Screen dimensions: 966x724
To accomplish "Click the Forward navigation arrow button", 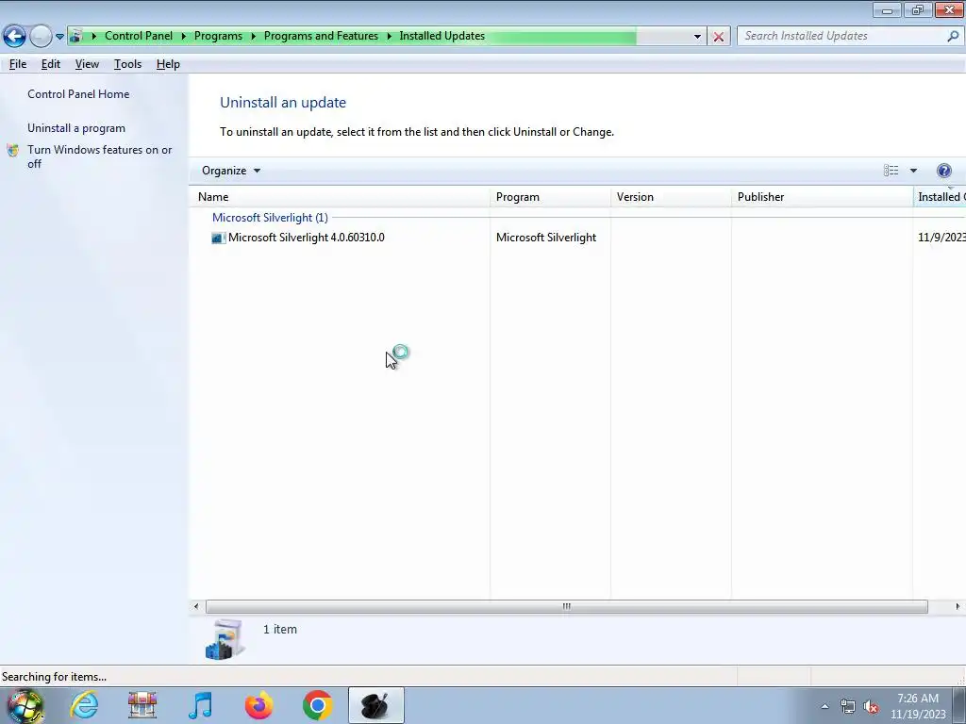I will pos(41,37).
